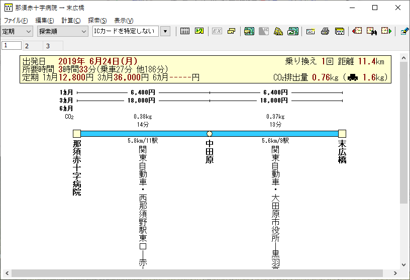Open the 表示(V) menu

[x=124, y=21]
